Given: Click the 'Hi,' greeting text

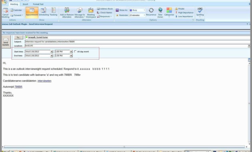Looking at the screenshot, I should pyautogui.click(x=4, y=63).
